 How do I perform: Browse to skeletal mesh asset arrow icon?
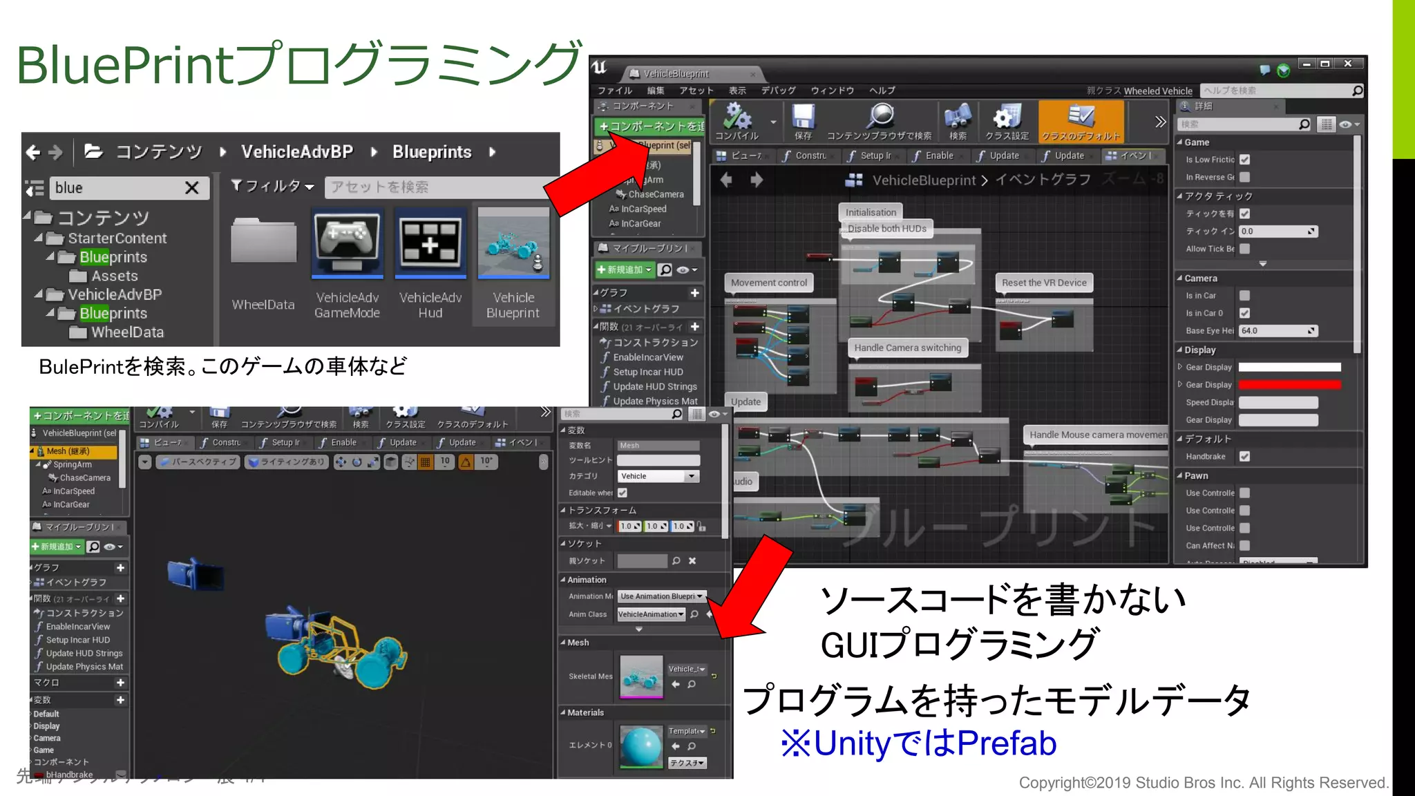point(676,684)
